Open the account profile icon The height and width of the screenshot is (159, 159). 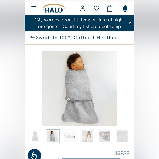(x=83, y=8)
